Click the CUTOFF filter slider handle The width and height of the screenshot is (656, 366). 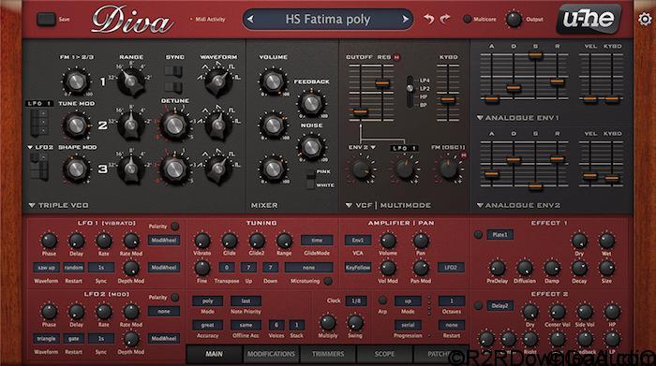tap(360, 112)
